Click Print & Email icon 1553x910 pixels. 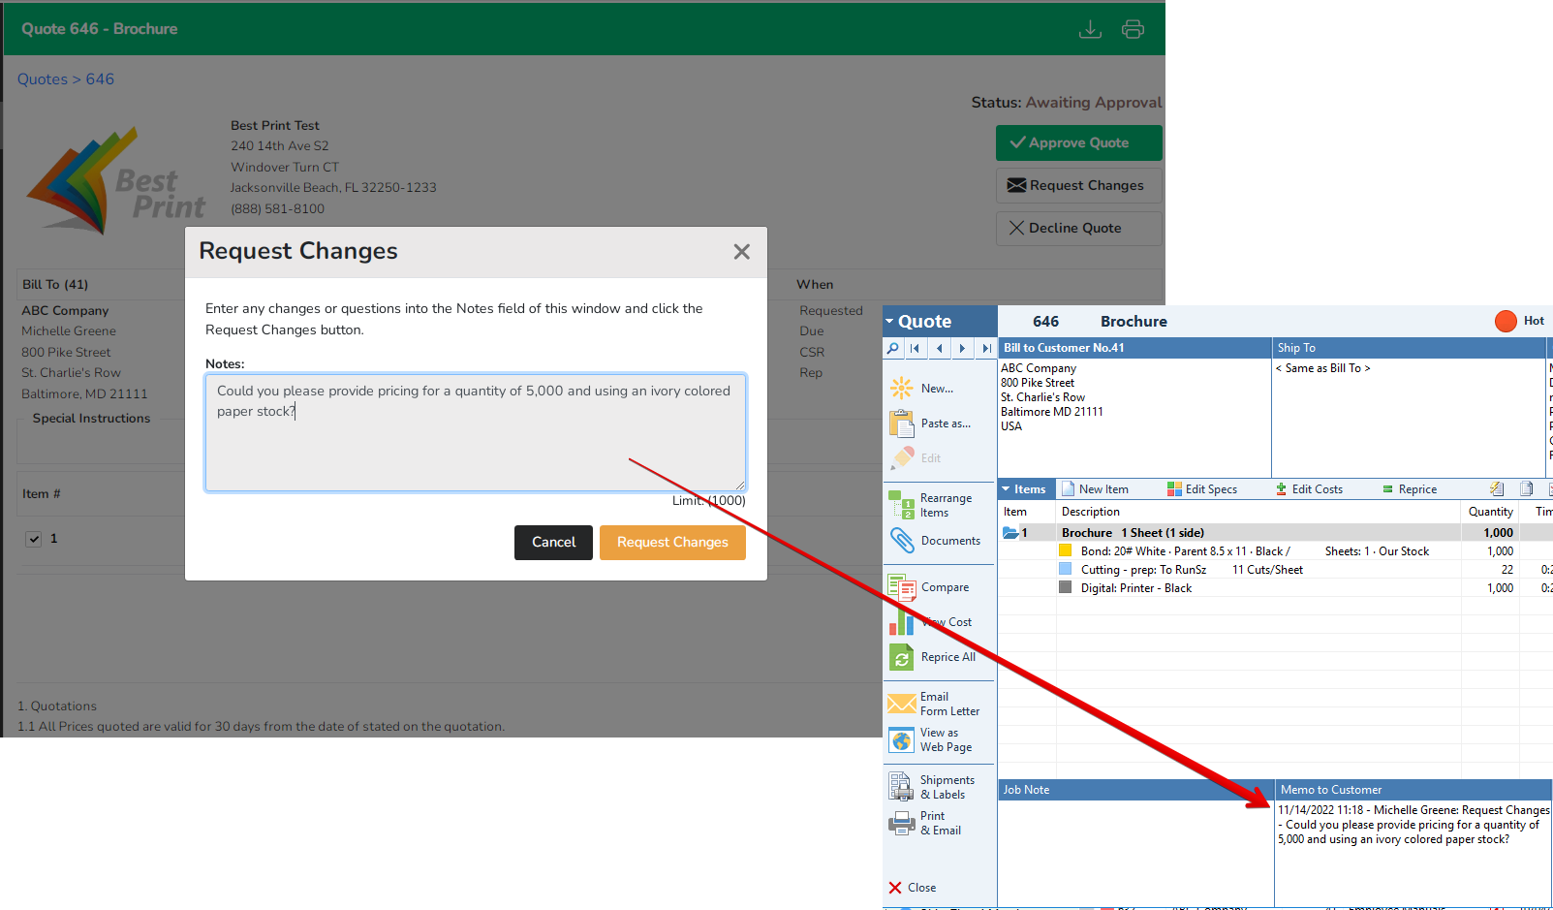(902, 823)
